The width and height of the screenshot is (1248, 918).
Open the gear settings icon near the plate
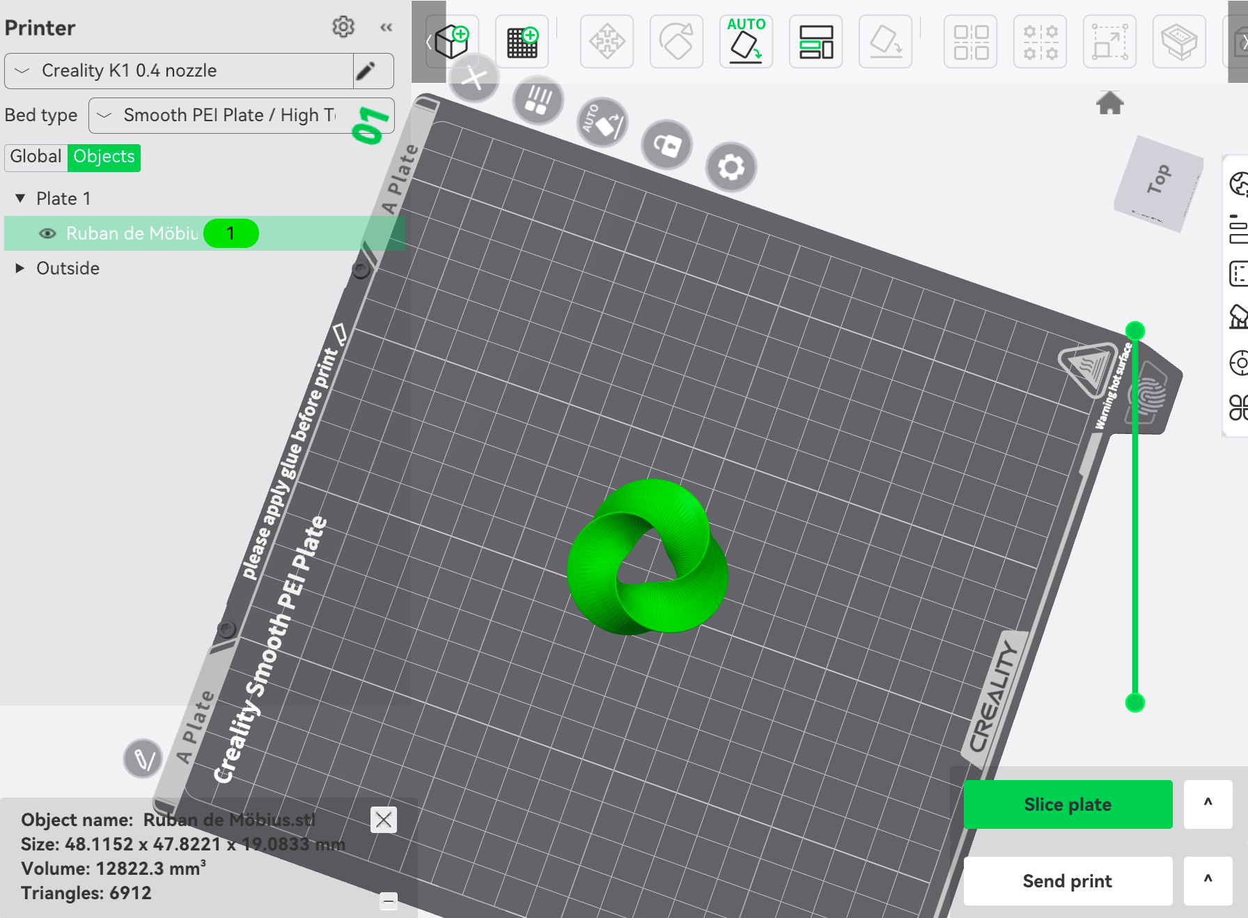click(x=731, y=166)
